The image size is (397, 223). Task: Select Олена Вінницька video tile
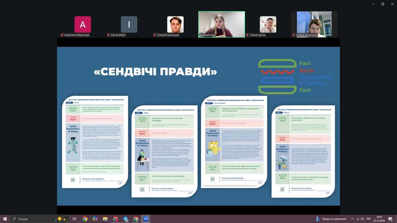tap(314, 24)
